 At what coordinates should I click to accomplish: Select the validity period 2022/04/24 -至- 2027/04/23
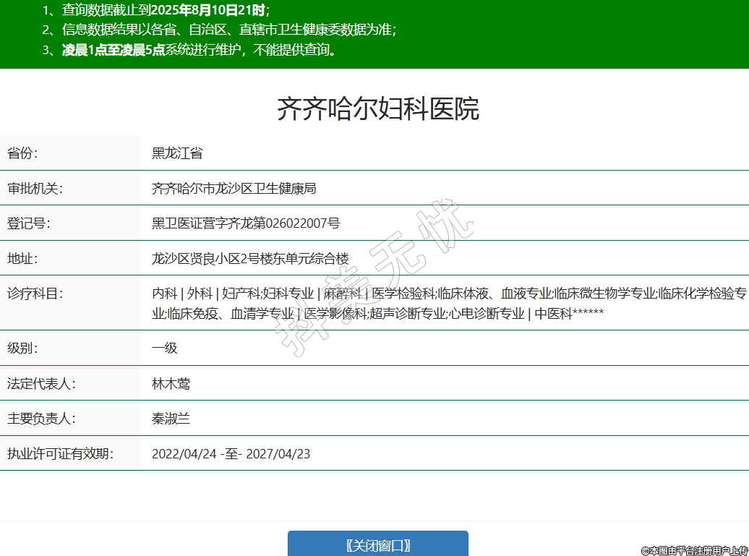pyautogui.click(x=231, y=454)
